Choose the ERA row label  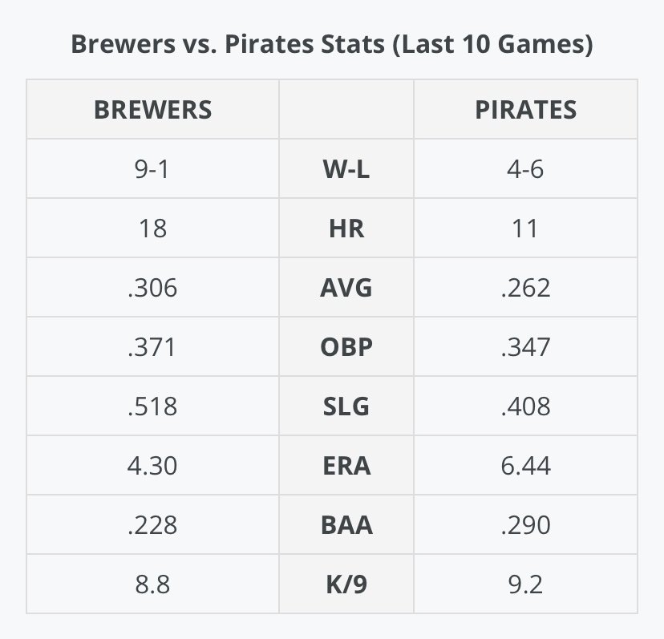pos(346,465)
